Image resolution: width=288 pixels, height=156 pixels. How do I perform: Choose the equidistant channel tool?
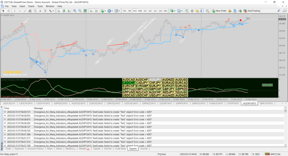(30, 11)
